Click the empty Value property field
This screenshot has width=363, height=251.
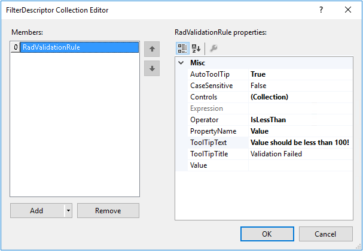click(300, 165)
